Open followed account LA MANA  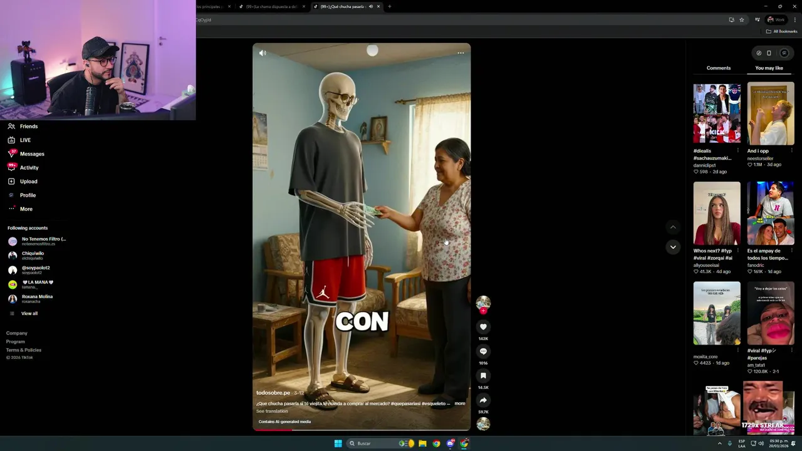pyautogui.click(x=31, y=284)
